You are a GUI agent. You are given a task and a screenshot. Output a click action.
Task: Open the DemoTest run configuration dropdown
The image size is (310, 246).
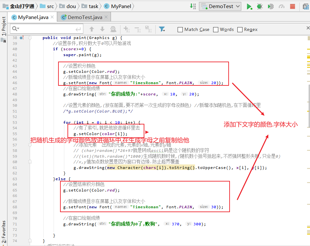pyautogui.click(x=220, y=6)
